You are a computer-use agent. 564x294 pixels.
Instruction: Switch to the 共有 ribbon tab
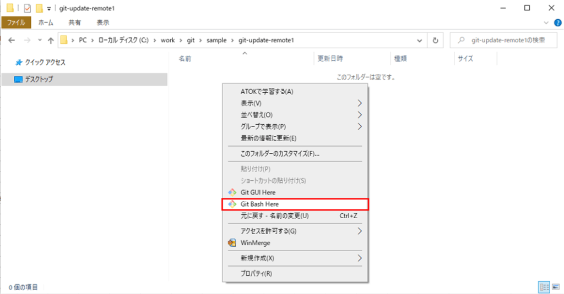74,23
